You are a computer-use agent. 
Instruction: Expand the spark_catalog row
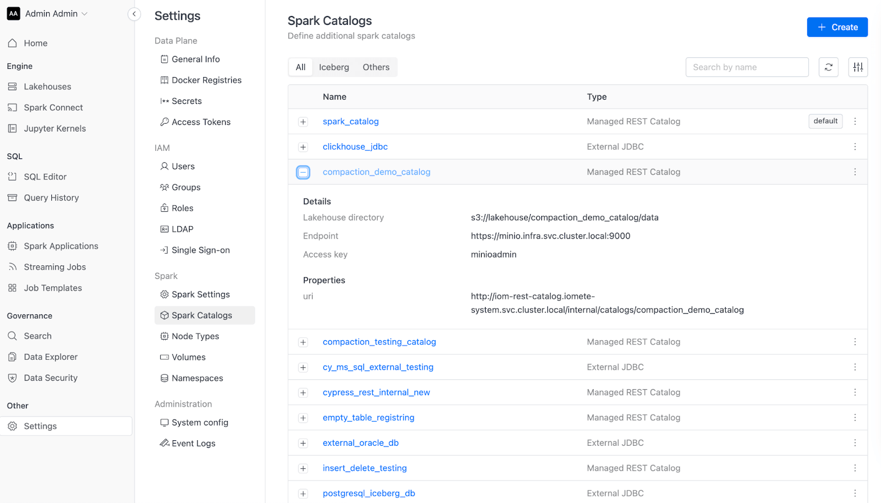click(x=303, y=122)
